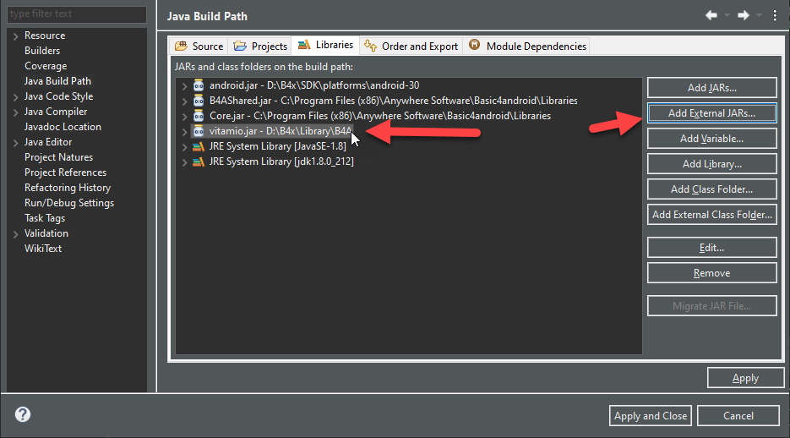Remove the selected library entry

pos(712,272)
